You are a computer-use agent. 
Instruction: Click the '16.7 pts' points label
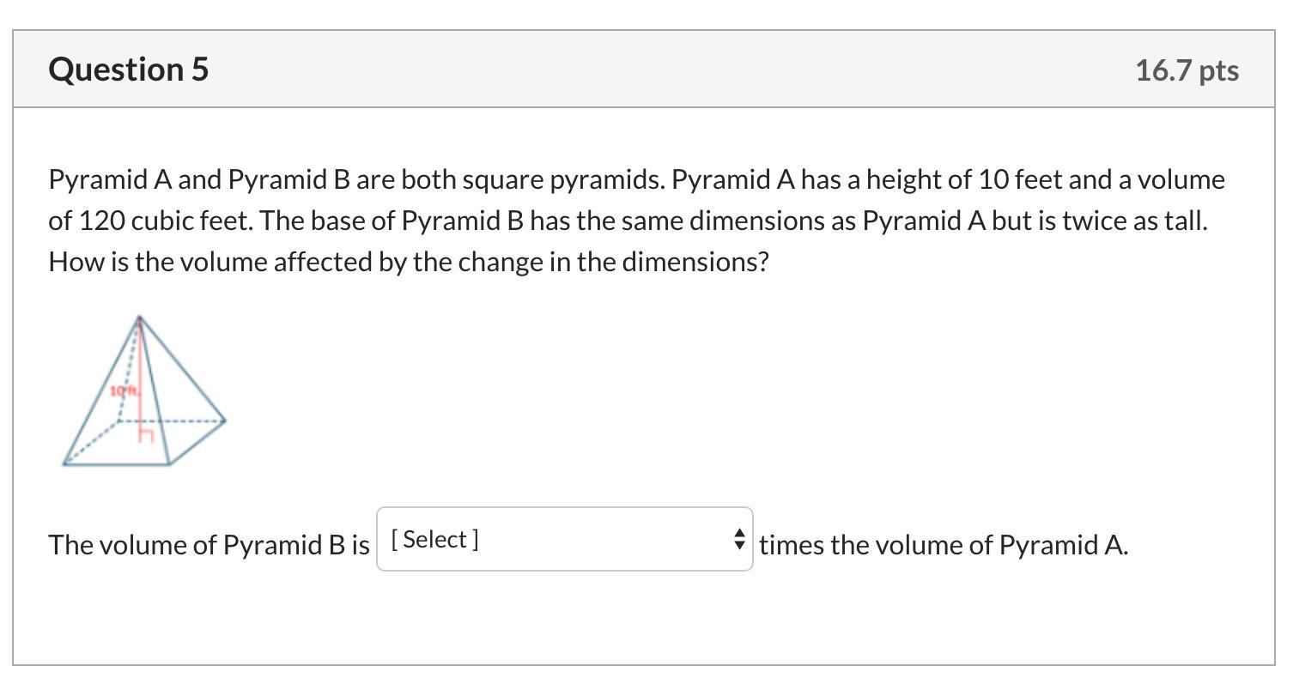[1187, 70]
